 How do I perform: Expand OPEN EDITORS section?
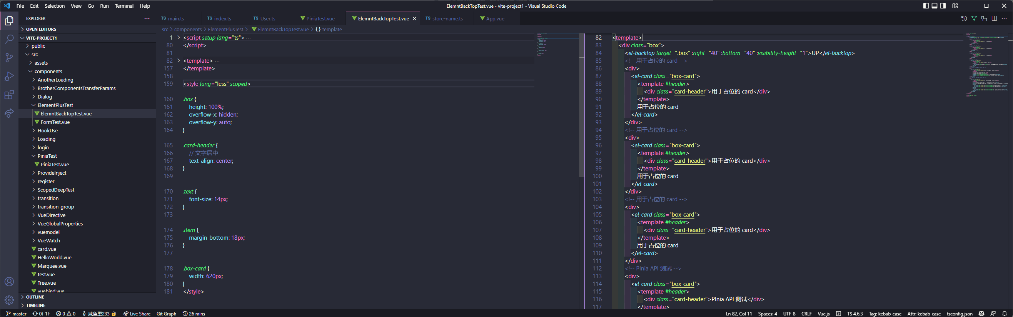pos(87,29)
